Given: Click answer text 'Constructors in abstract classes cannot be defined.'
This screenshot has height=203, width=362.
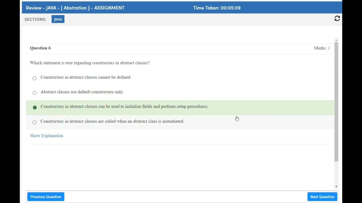Looking at the screenshot, I should click(x=86, y=77).
